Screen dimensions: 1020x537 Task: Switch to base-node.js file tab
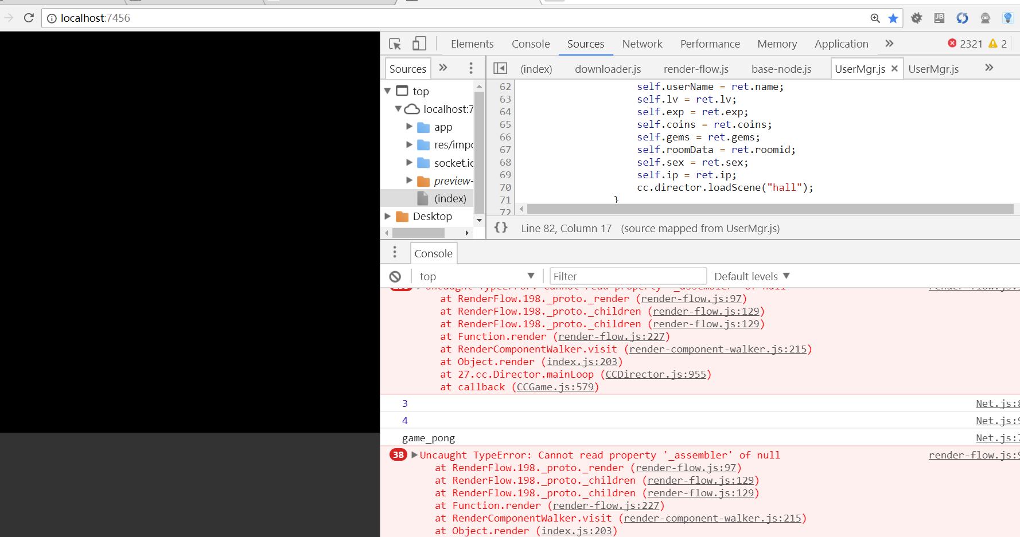(781, 69)
